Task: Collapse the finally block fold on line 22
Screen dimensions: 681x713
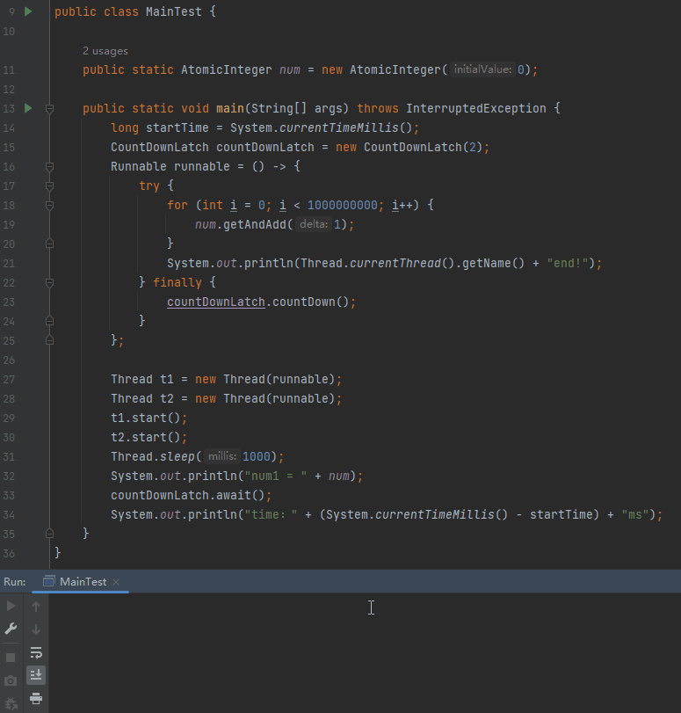Action: pos(49,283)
